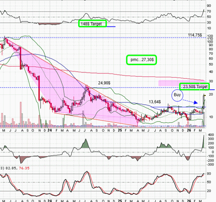
Task: Jump to year "24" on the time axis
Action: [49, 130]
